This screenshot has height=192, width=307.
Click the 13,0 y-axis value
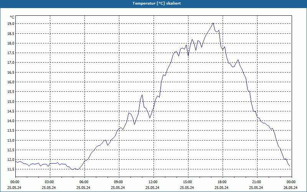click(11, 140)
